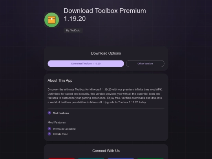Open the blue social button under Connect With Us

pyautogui.click(x=121, y=158)
